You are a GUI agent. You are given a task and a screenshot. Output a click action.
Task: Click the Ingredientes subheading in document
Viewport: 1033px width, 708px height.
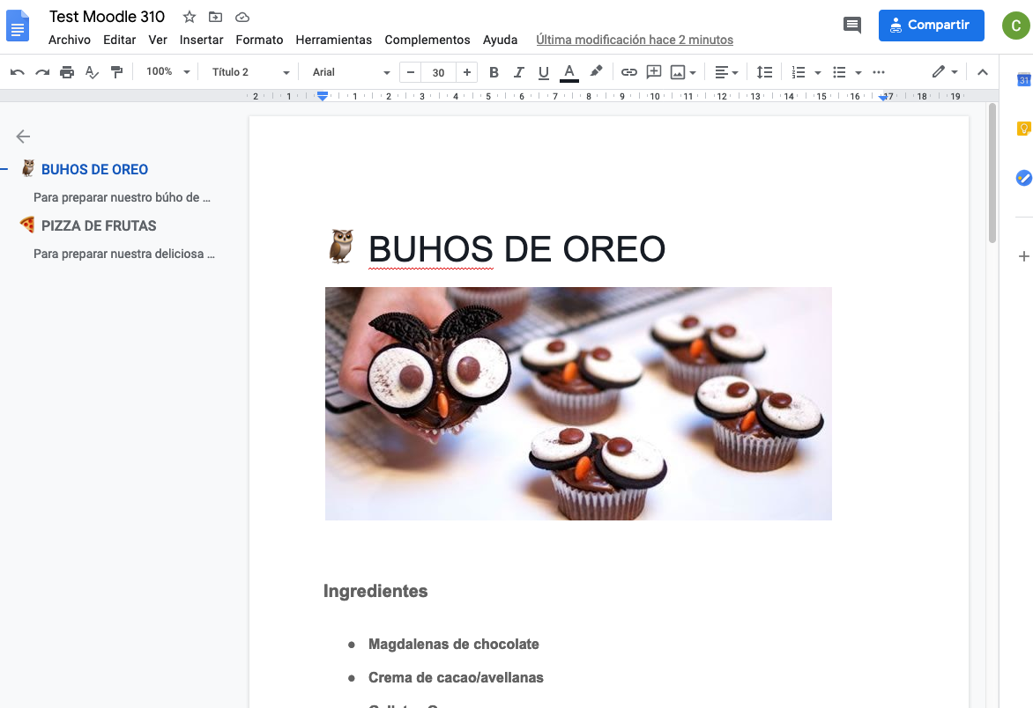(375, 591)
